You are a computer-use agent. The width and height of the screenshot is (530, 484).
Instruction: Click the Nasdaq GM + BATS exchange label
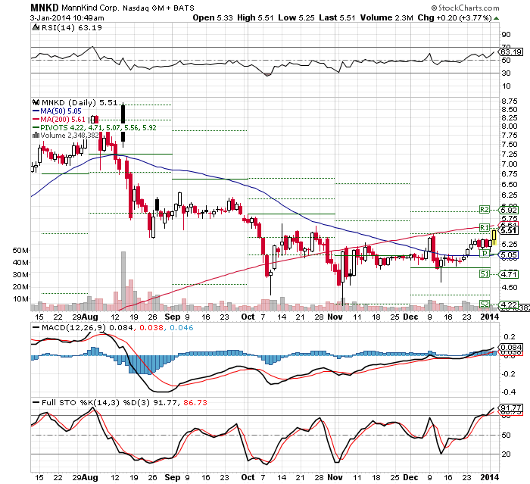click(x=158, y=8)
